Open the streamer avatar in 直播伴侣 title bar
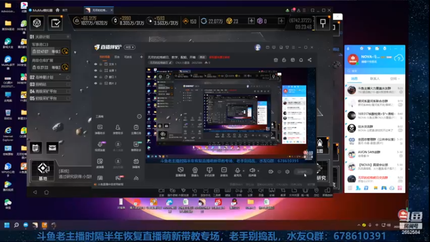The height and width of the screenshot is (242, 430). (257, 47)
